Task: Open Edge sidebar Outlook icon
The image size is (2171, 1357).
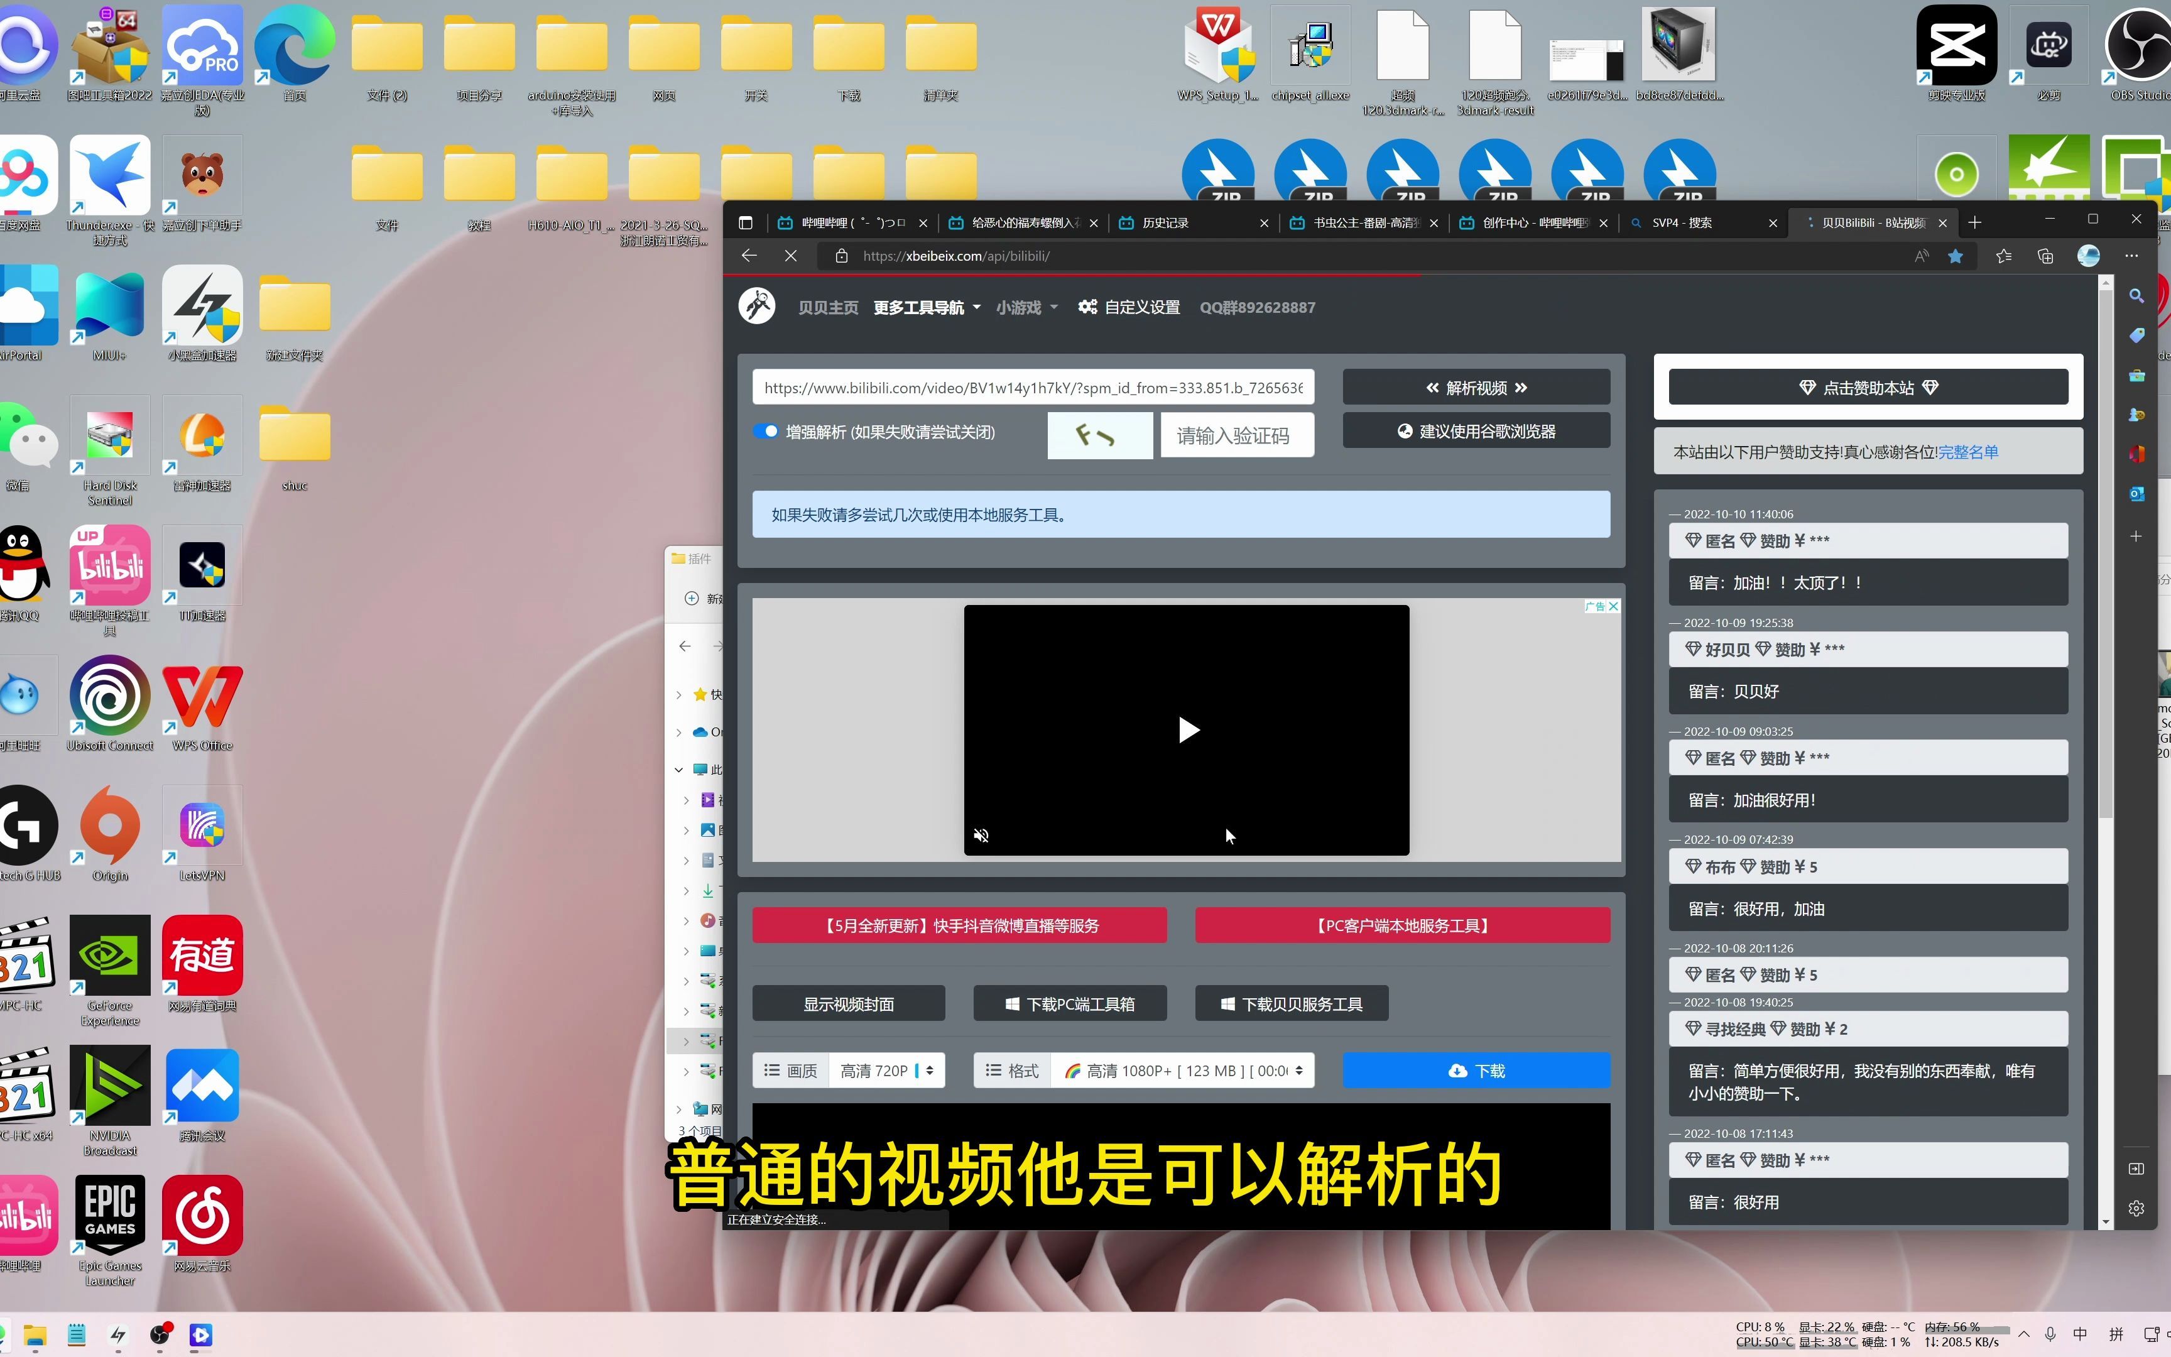Action: [x=2137, y=494]
